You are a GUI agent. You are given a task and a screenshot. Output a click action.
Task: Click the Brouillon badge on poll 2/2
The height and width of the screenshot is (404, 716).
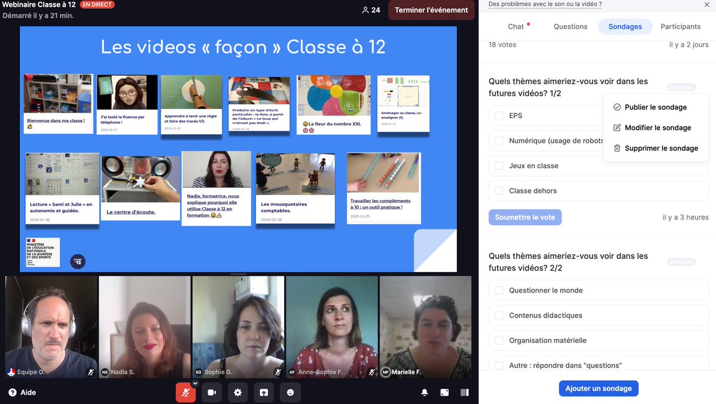pyautogui.click(x=681, y=262)
